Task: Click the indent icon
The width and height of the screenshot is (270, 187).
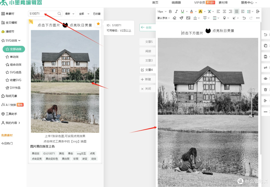Action: [243, 12]
